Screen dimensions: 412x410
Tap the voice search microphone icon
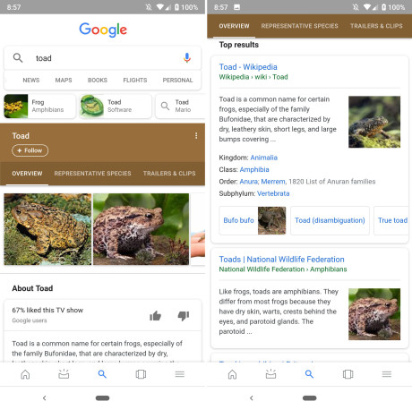click(187, 57)
